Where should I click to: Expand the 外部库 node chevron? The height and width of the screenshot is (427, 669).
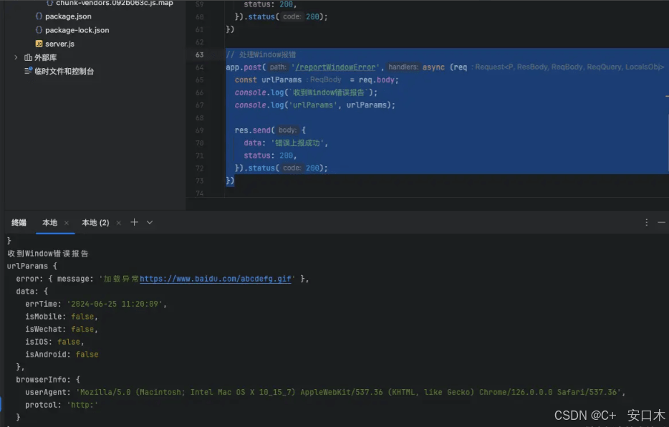[16, 57]
